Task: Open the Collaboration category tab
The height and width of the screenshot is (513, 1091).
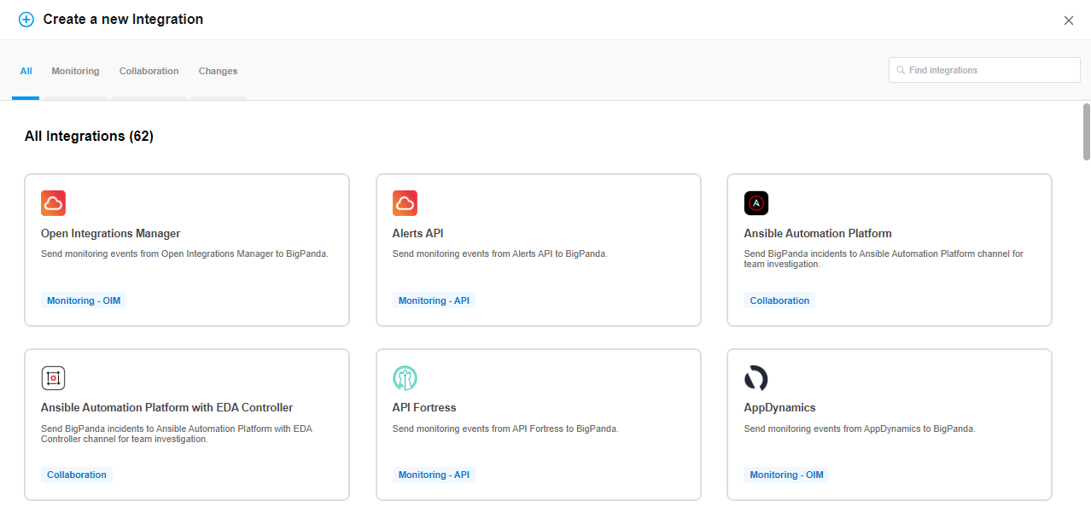Action: pyautogui.click(x=149, y=71)
